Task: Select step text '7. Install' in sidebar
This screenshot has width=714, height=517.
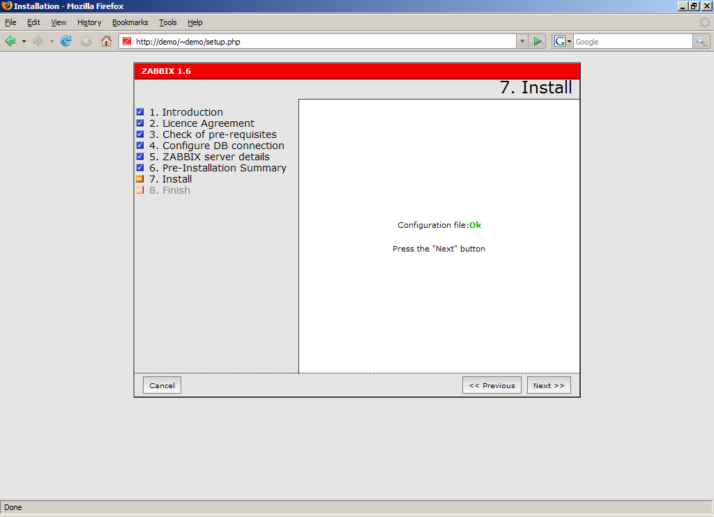Action: 171,179
